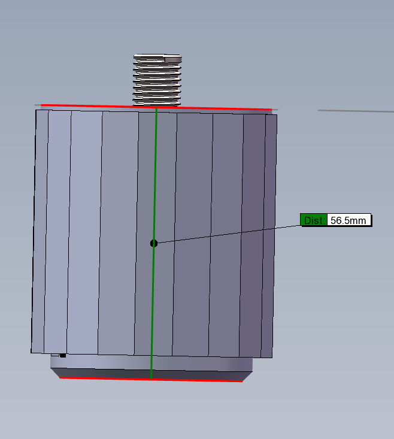
Task: Click the 56.5mm distance value field
Action: [x=349, y=220]
